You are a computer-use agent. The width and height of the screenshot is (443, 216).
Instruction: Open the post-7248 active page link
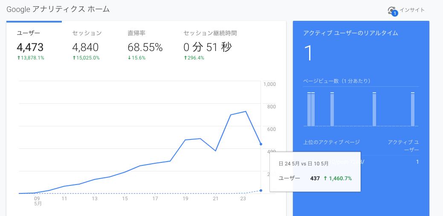(333, 162)
